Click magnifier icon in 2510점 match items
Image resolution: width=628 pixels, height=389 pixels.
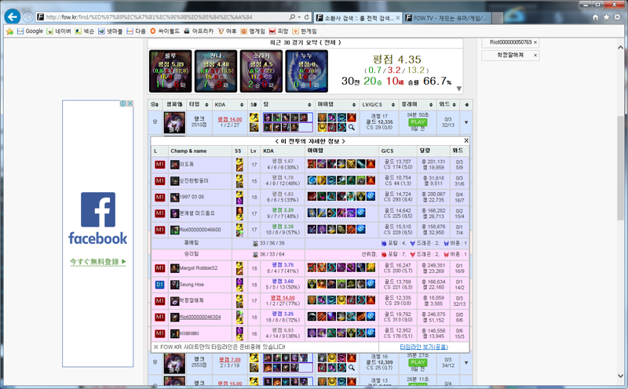tap(351, 127)
